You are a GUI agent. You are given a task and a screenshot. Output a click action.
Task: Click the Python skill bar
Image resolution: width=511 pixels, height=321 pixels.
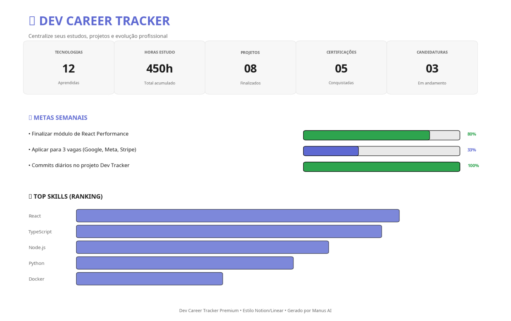185,263
